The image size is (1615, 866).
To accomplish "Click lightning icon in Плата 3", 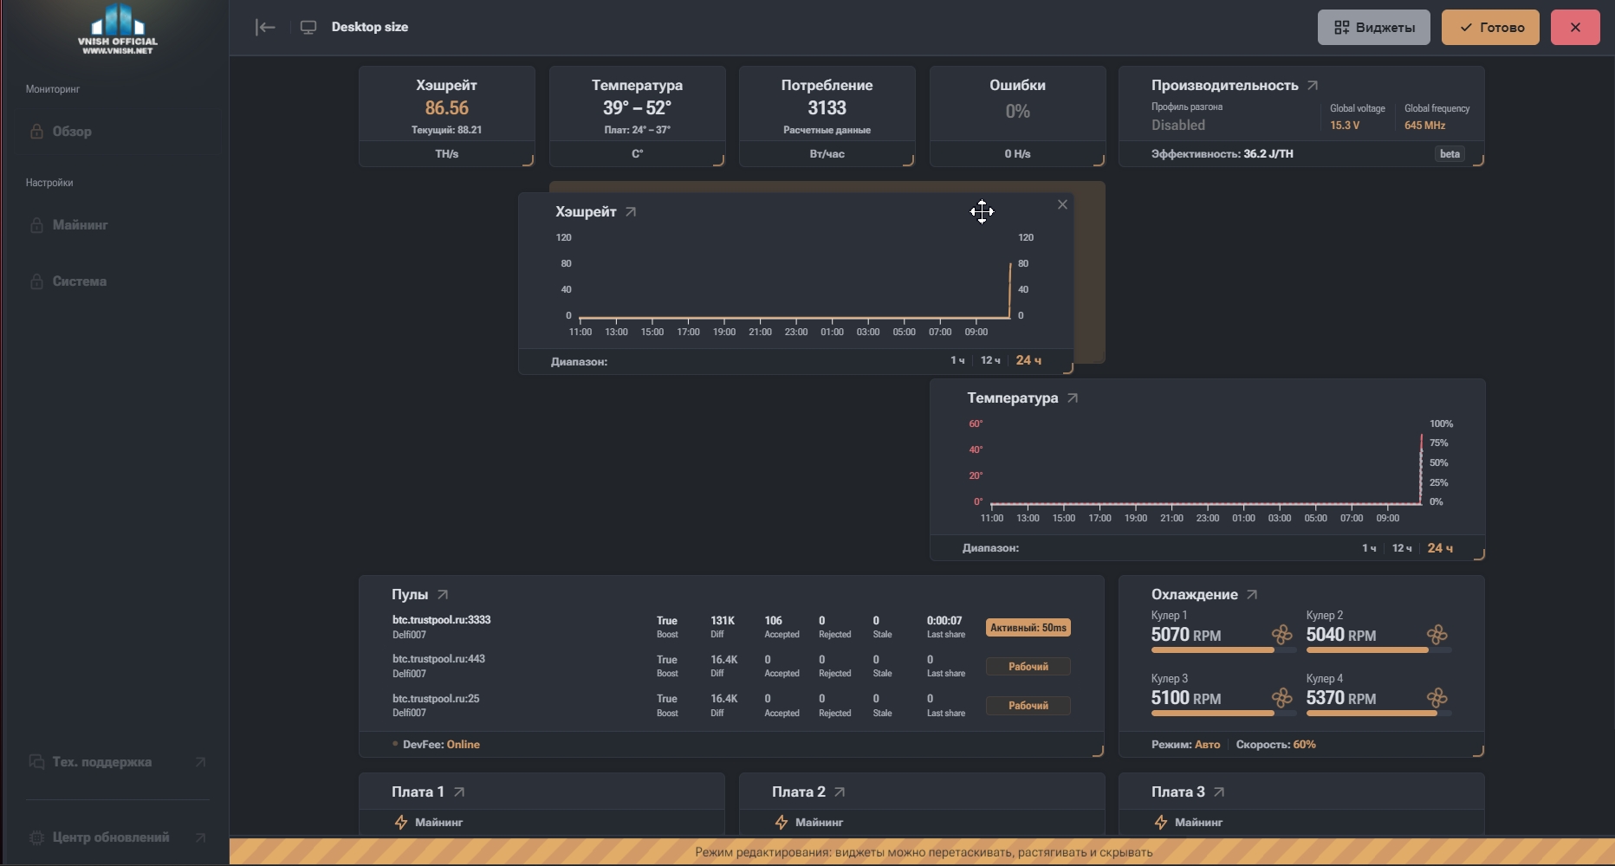I will 1161,823.
